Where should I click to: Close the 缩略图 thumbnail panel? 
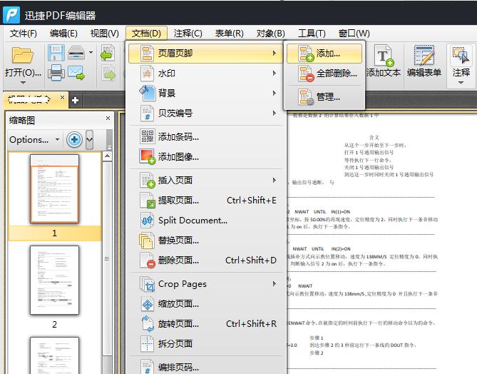pyautogui.click(x=108, y=118)
